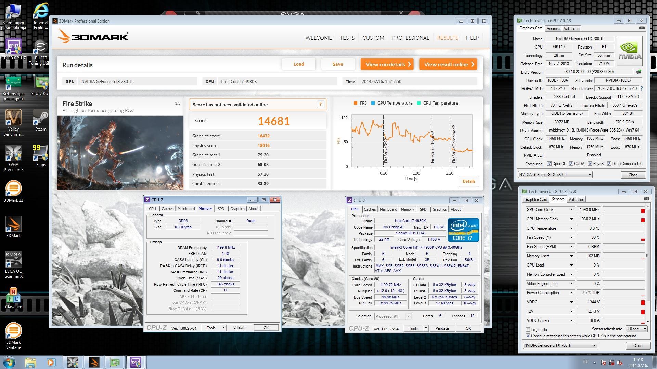Open Validation tab in GPU-Z Graphics Card window
The image size is (657, 369).
[x=571, y=29]
